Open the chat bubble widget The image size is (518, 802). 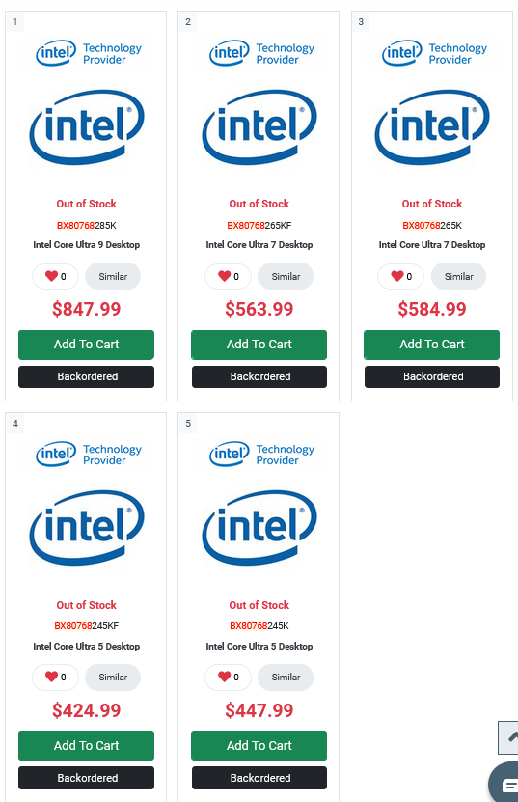coord(504,783)
